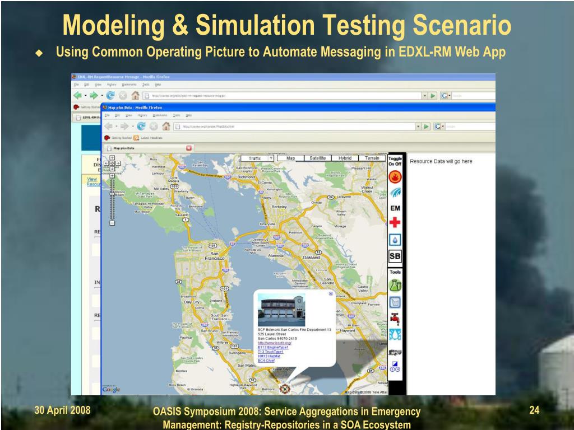
Task: Open History menu in EDXL-RM window
Action: coord(112,85)
